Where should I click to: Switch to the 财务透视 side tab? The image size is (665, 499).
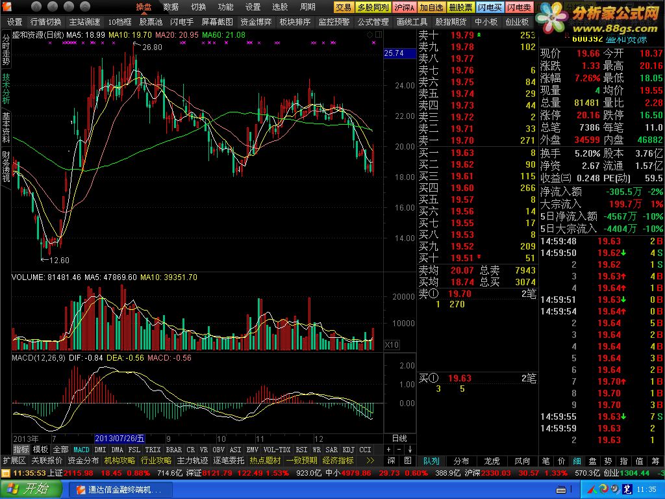click(6, 166)
